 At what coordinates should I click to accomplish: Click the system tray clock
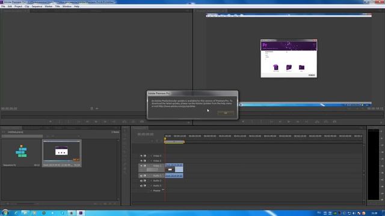[374, 213]
